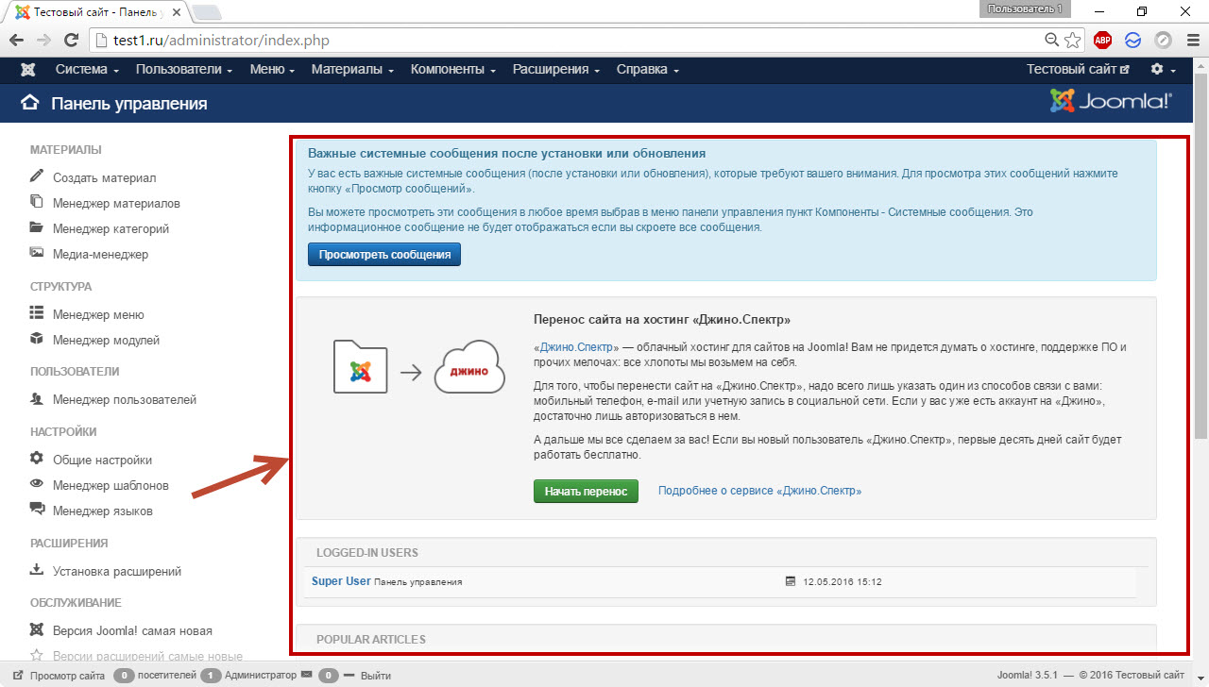Click the gear icon for Общие настройки
The width and height of the screenshot is (1209, 687).
37,459
